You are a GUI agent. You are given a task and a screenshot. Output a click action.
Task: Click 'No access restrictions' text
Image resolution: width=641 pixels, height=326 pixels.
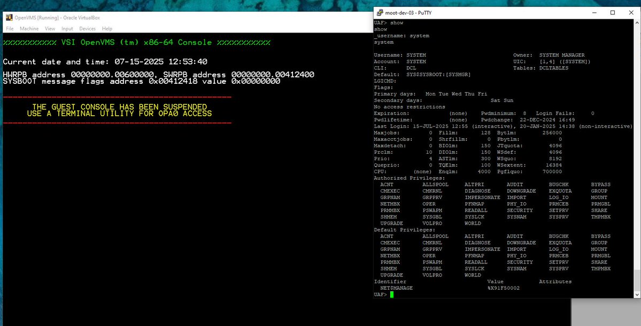click(410, 107)
